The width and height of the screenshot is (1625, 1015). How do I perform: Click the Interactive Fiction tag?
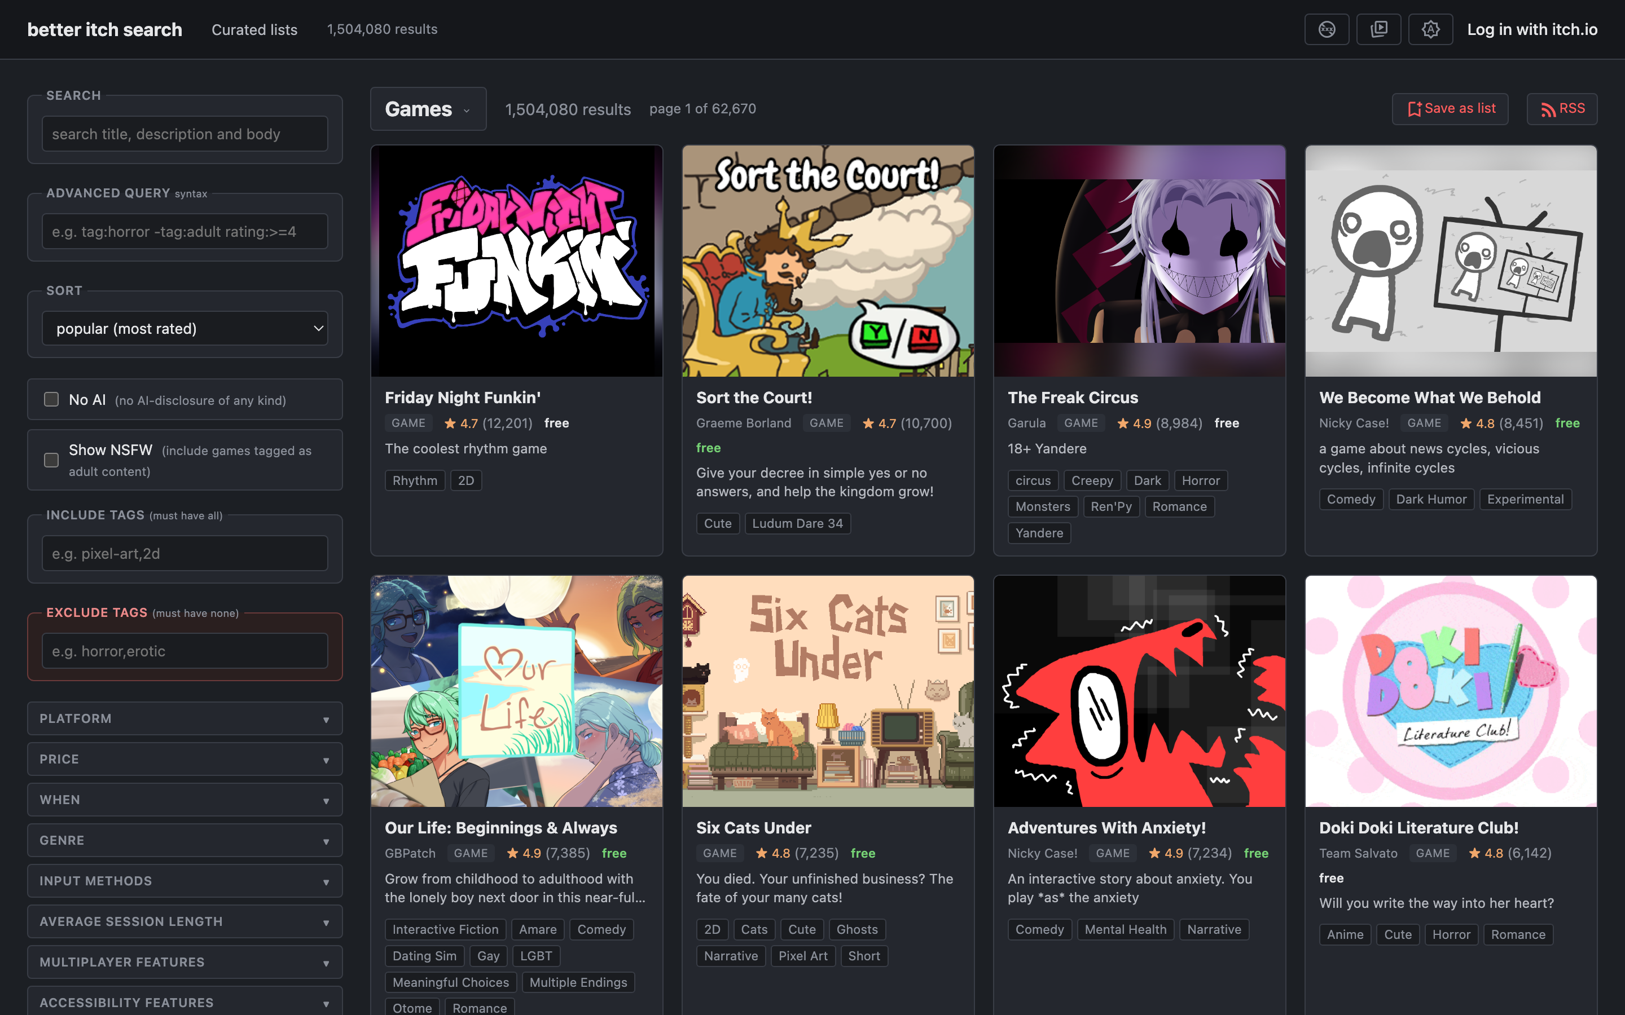446,930
